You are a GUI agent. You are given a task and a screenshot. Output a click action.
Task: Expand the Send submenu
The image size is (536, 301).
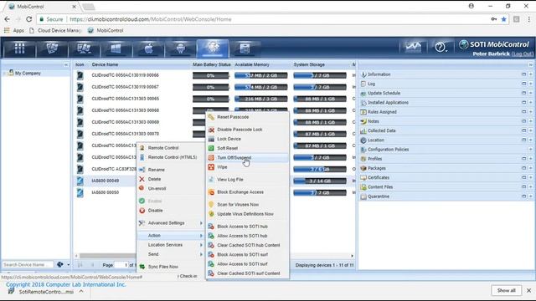pos(171,254)
